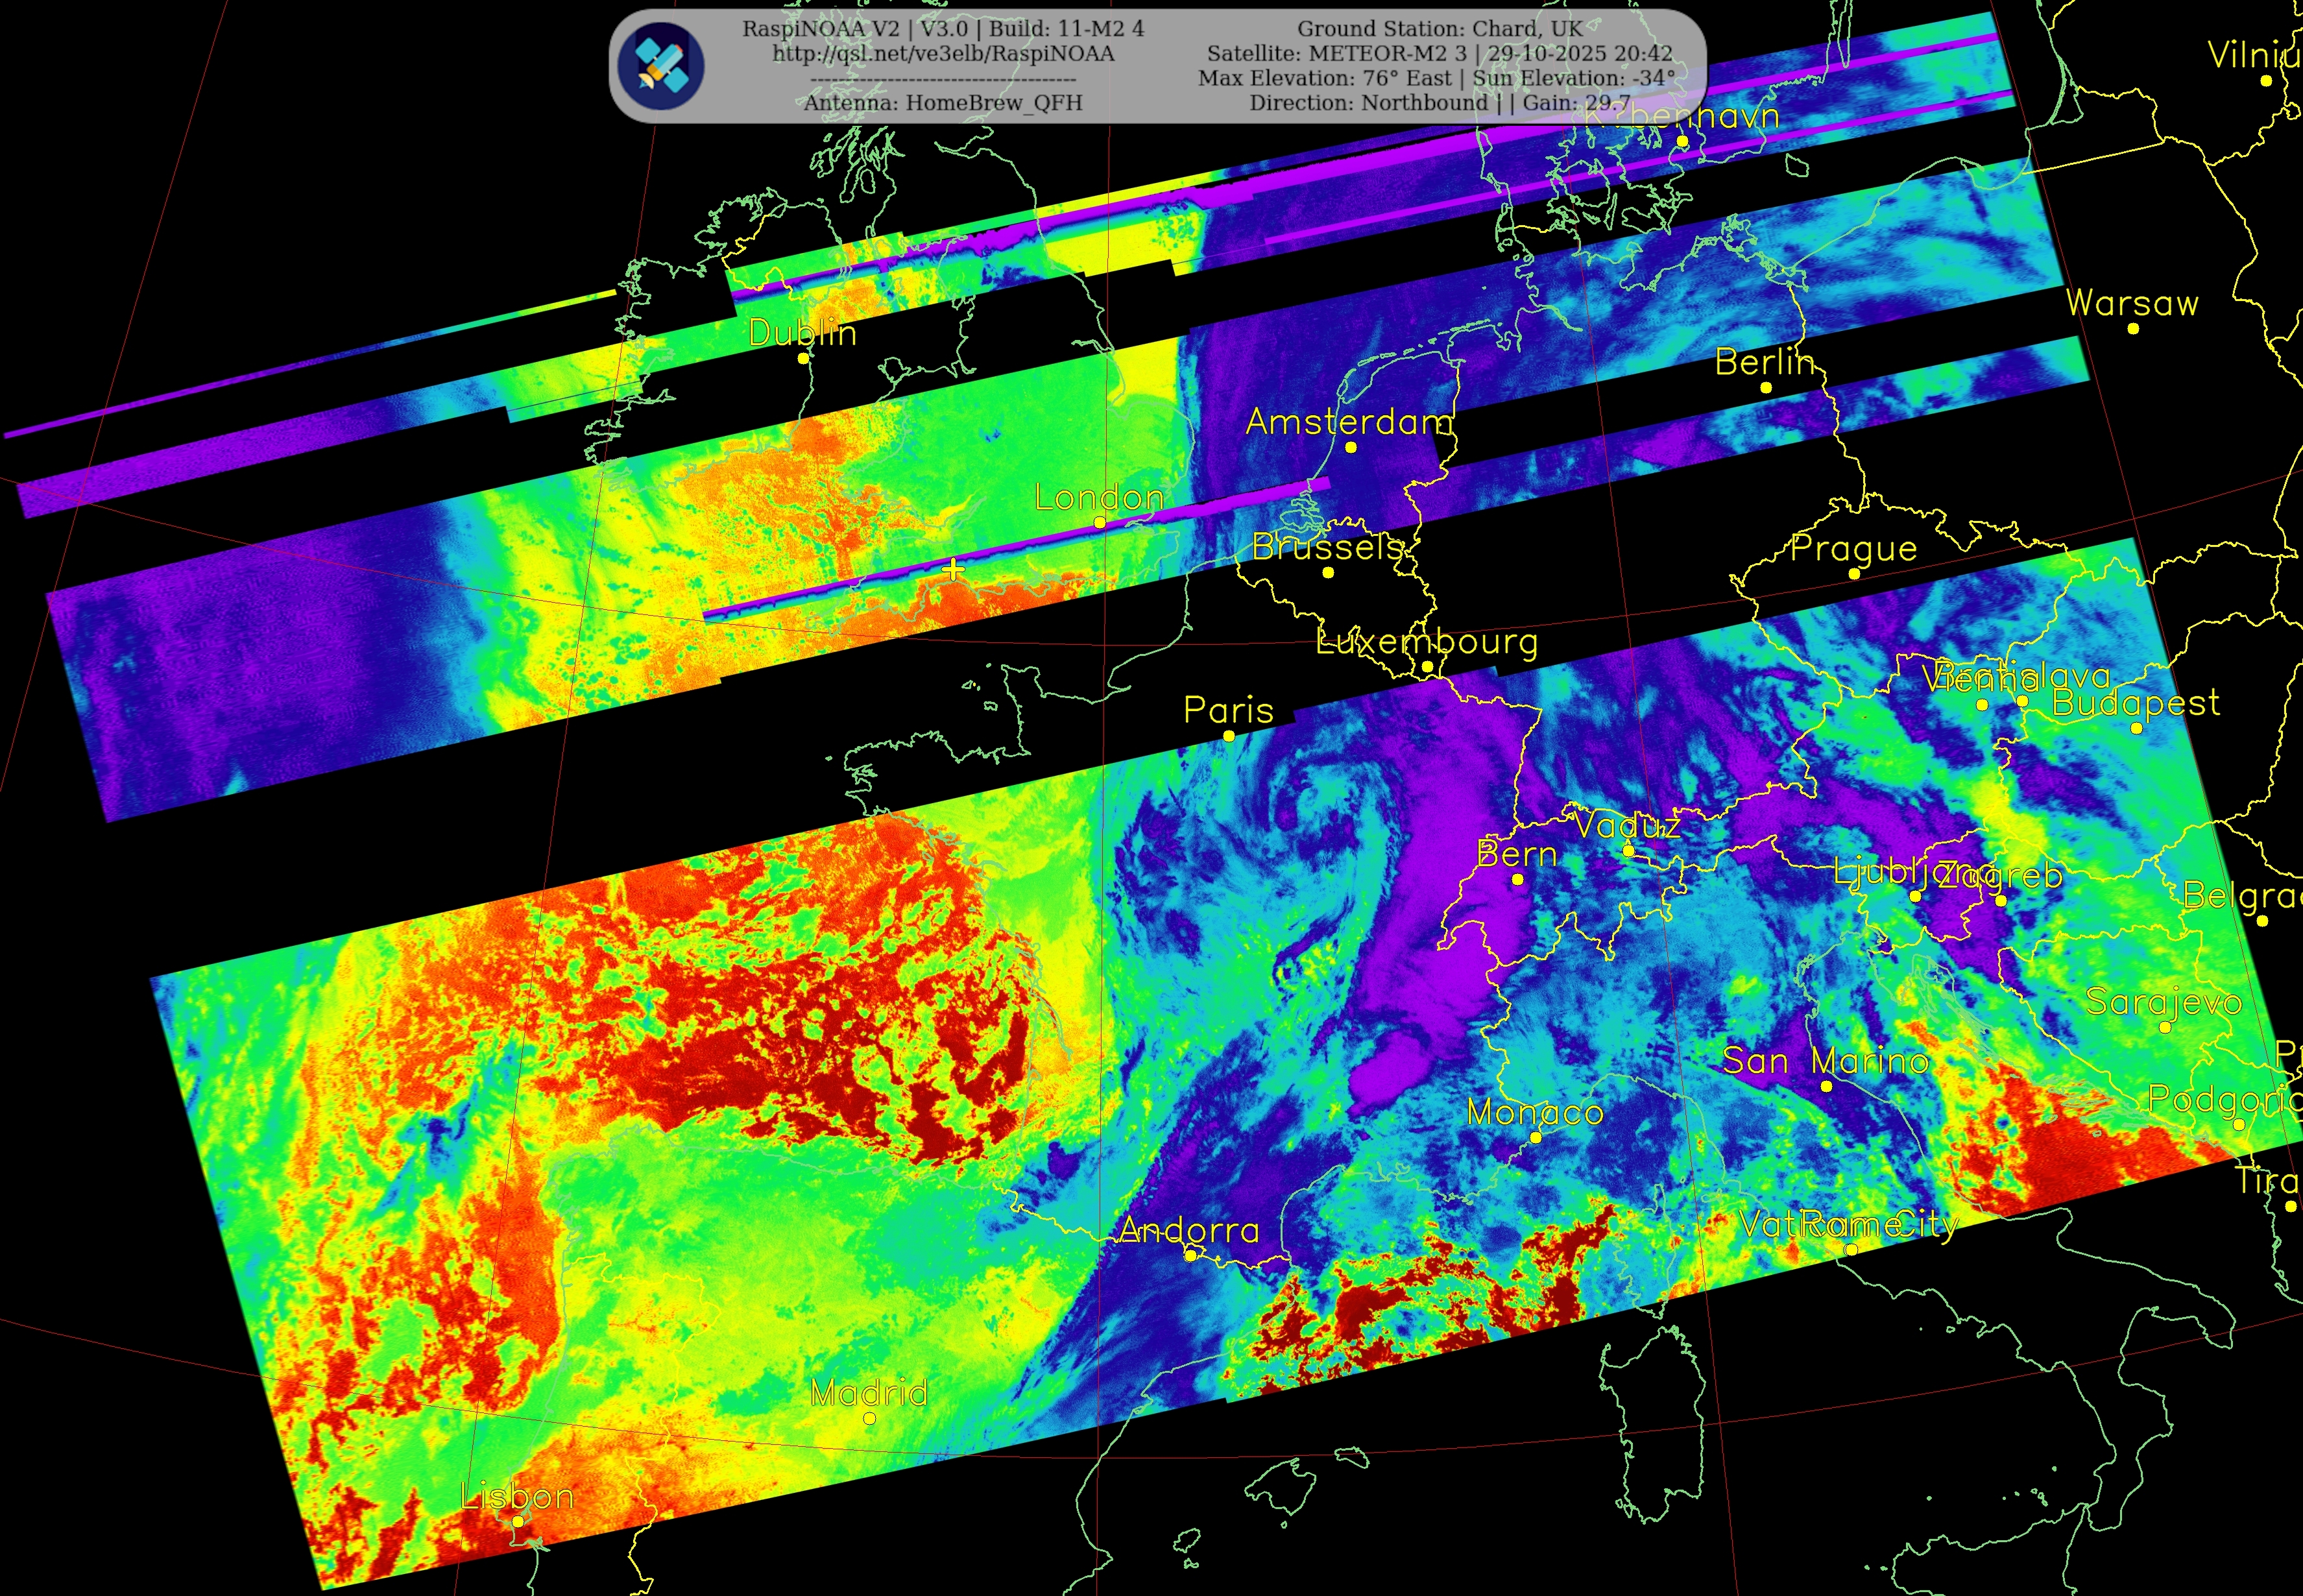Image resolution: width=2303 pixels, height=1596 pixels.
Task: Click the Dublin city marker dot
Action: coord(803,358)
